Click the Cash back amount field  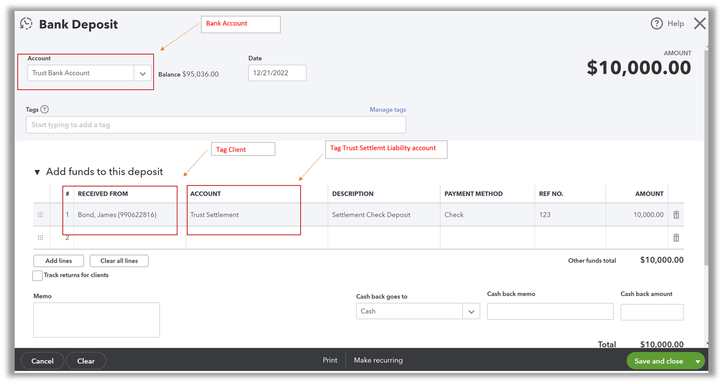[652, 312]
